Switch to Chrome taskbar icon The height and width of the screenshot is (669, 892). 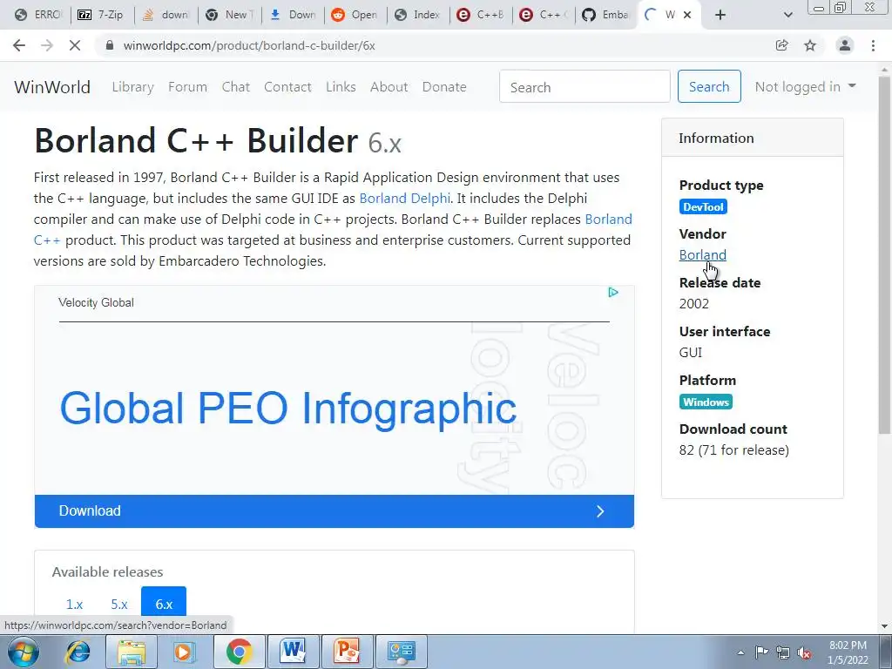pyautogui.click(x=240, y=652)
